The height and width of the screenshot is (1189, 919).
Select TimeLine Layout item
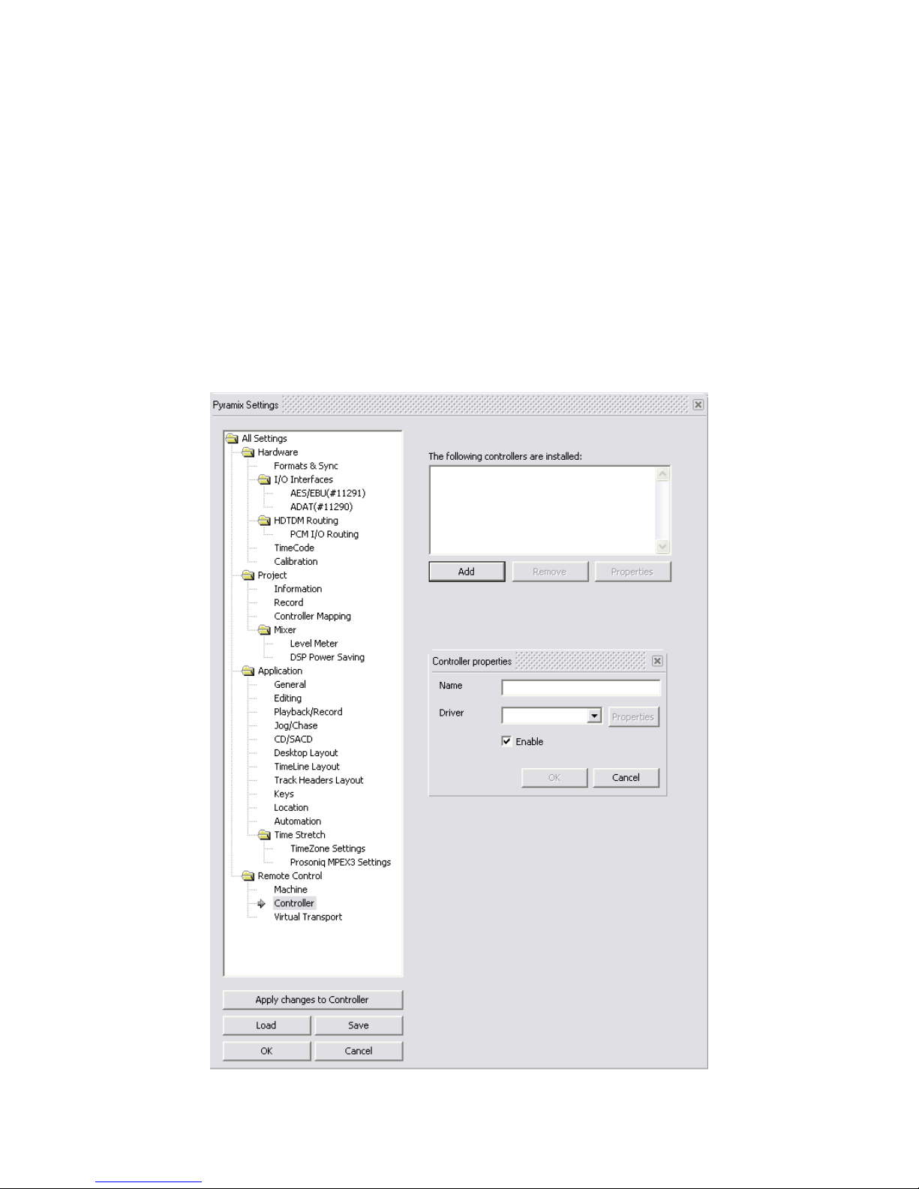click(x=307, y=767)
